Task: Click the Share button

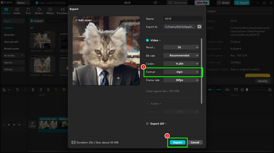Action: coord(224,3)
